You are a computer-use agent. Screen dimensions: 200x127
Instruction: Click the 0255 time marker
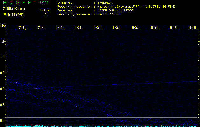pyautogui.click(x=97, y=28)
